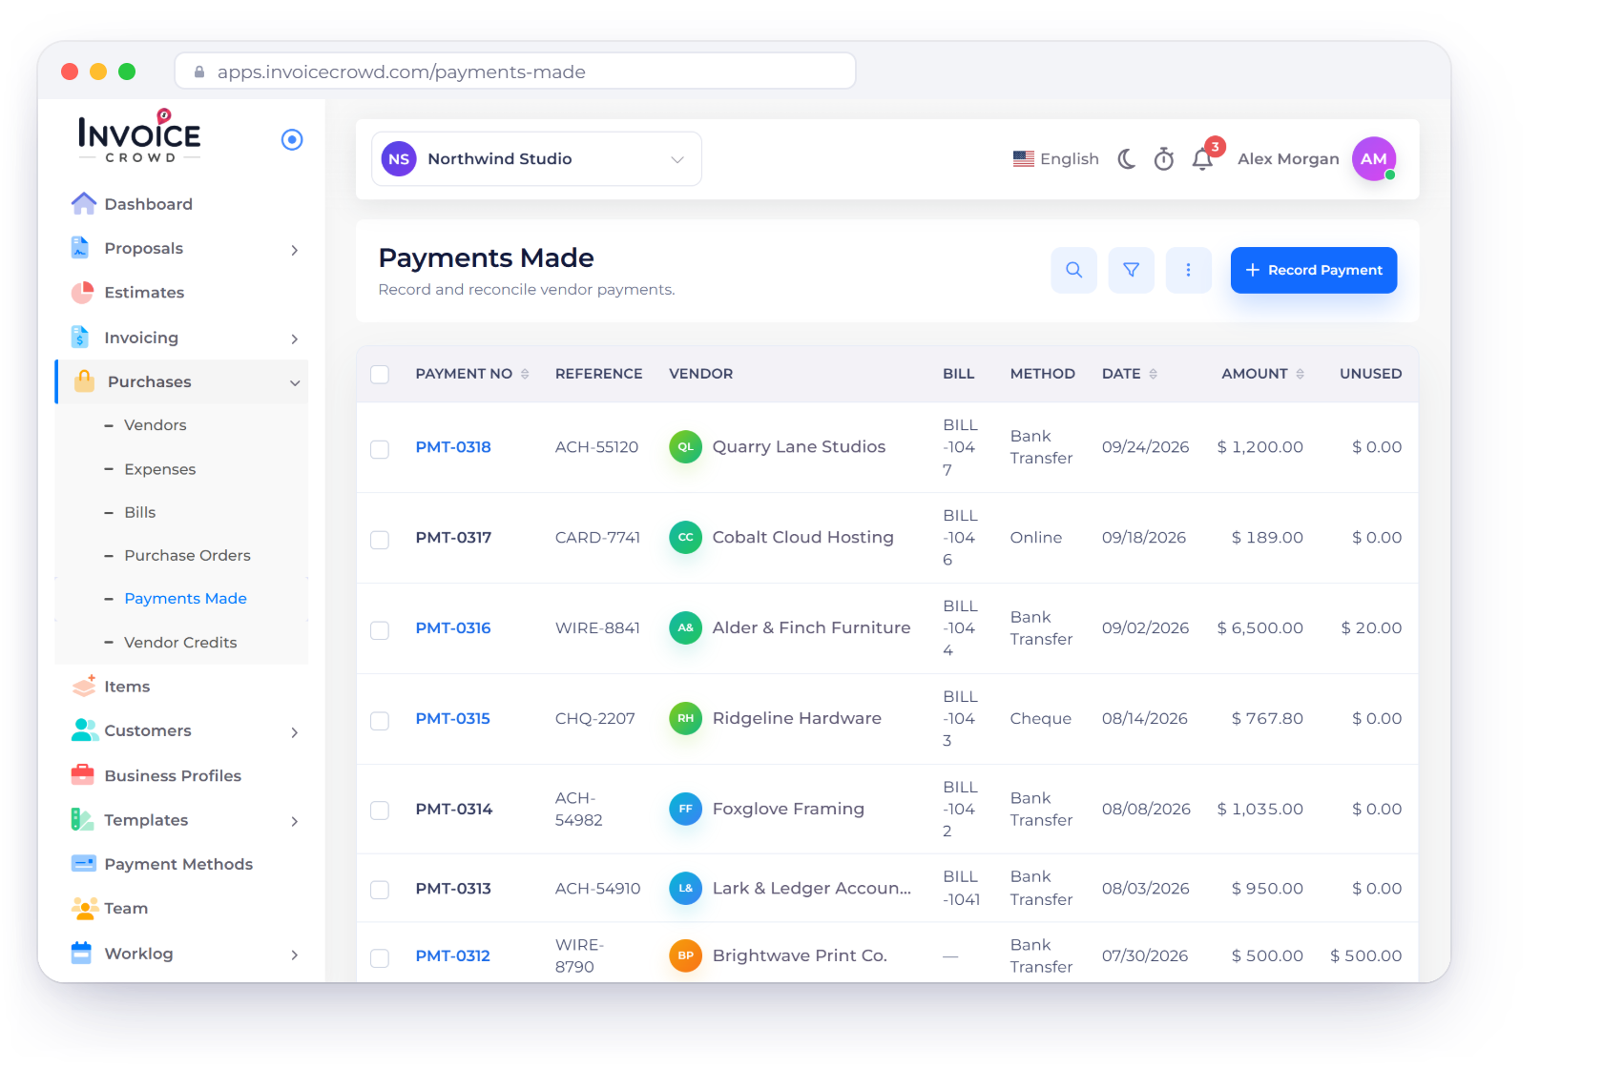This screenshot has height=1068, width=1603.
Task: Open notifications bell with 3 badge
Action: click(1203, 157)
